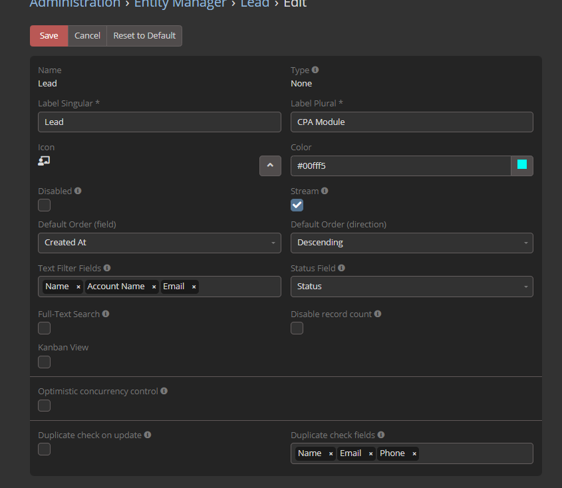This screenshot has width=562, height=488.
Task: Remove Email from Duplicate check fields
Action: tap(370, 453)
